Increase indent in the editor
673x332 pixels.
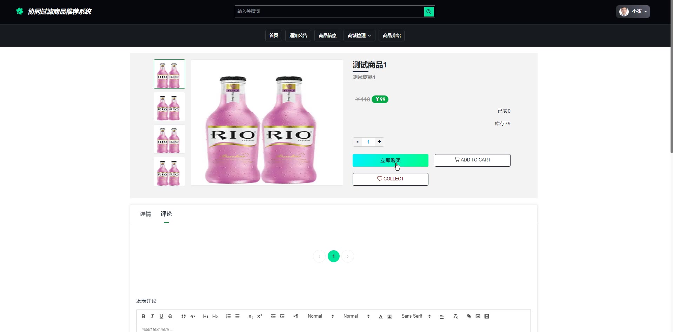pyautogui.click(x=282, y=316)
